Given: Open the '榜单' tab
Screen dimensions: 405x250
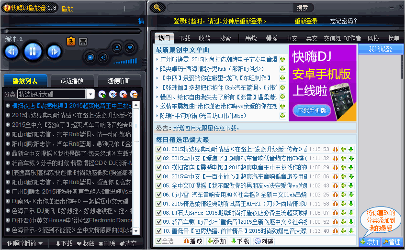Looking at the screenshot, I should 394,38.
